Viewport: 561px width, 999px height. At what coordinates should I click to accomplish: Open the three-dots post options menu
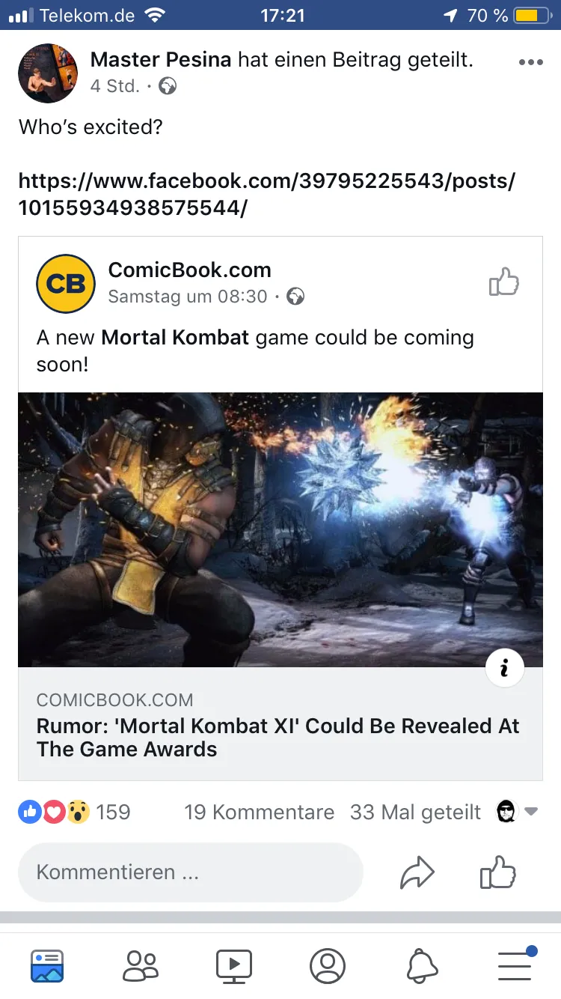530,63
